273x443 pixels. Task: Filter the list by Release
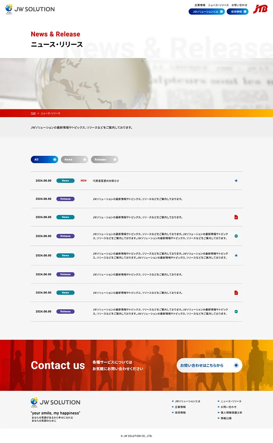click(104, 159)
